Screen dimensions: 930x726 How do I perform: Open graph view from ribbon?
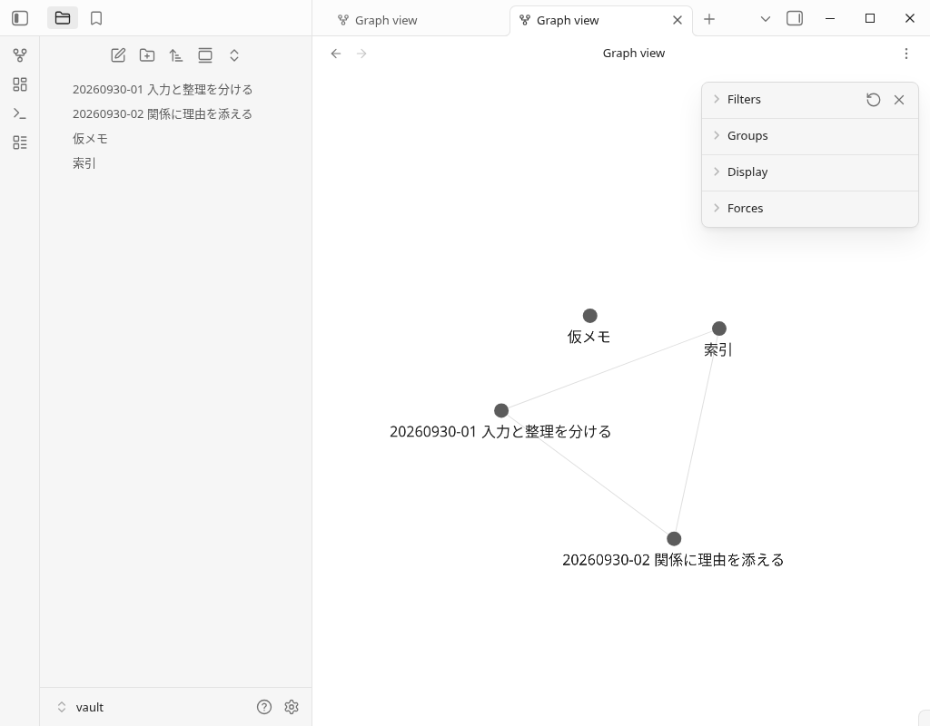(x=20, y=55)
